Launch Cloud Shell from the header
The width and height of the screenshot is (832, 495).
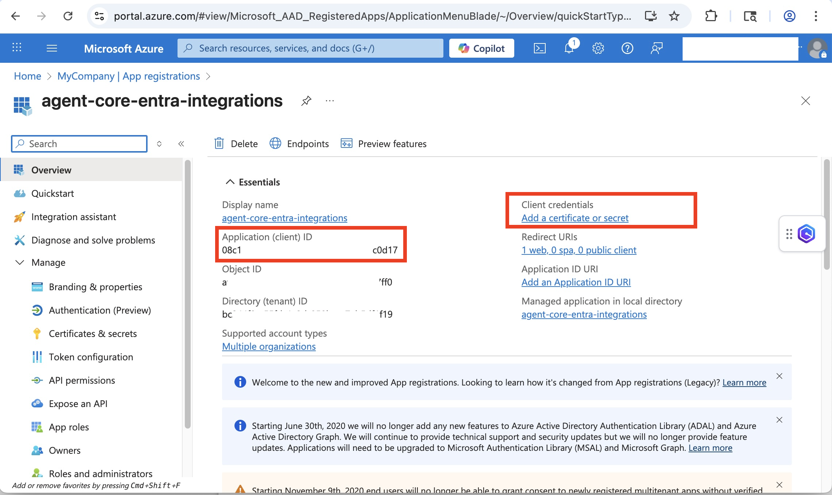[x=539, y=48]
